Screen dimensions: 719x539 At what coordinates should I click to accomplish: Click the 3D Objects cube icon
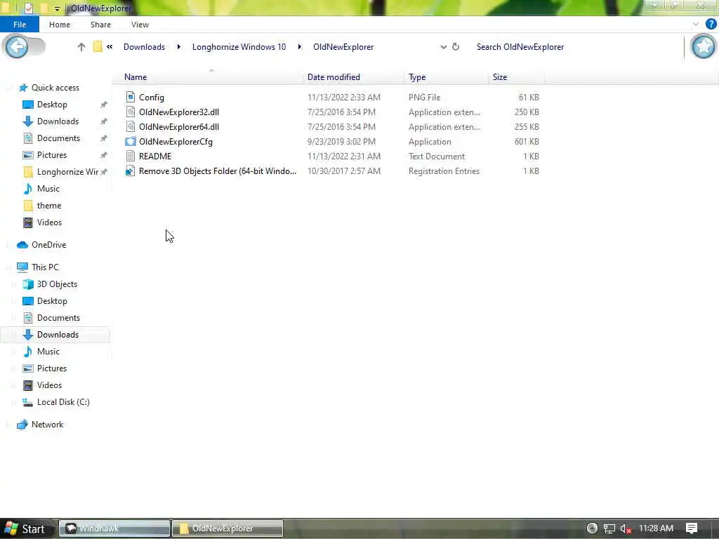tap(28, 284)
